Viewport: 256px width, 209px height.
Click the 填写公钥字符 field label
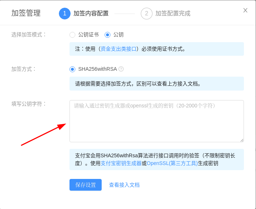coord(29,104)
